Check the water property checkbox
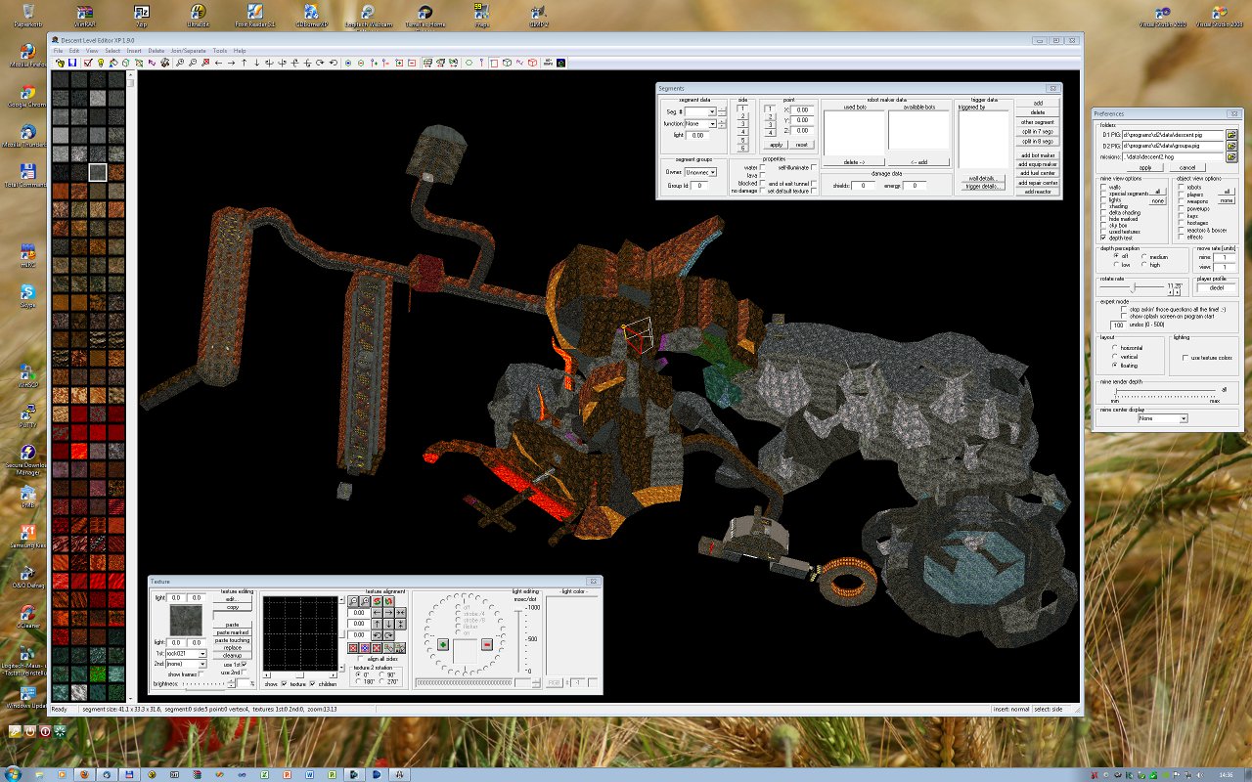 763,167
